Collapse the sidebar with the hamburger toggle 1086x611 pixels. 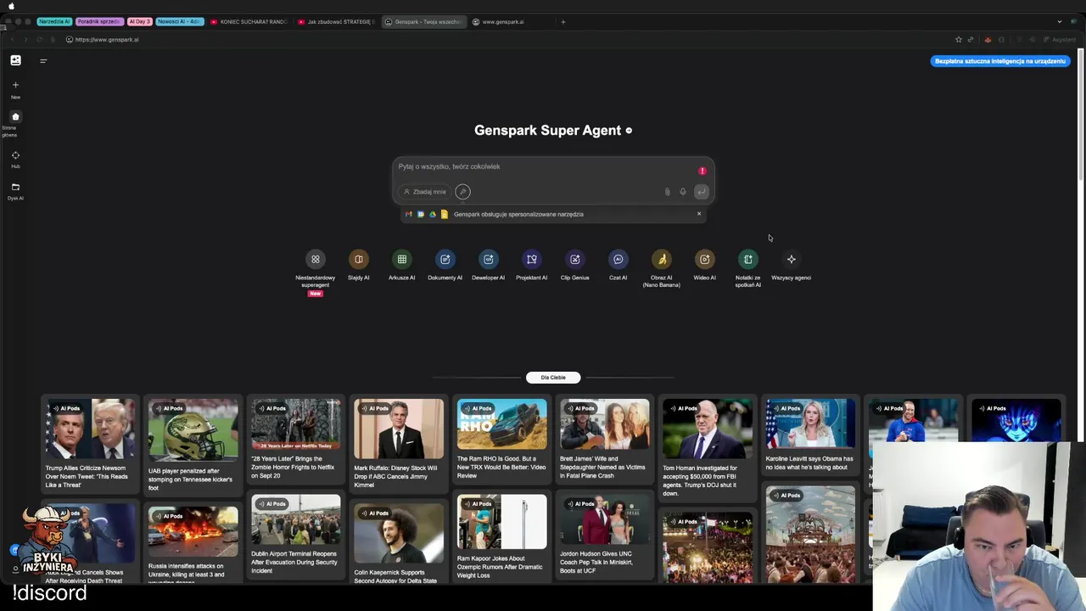click(x=43, y=60)
